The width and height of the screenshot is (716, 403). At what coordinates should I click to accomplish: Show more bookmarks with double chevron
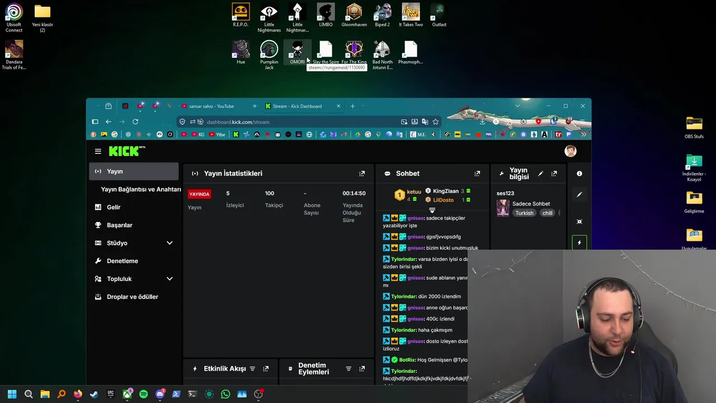click(583, 134)
